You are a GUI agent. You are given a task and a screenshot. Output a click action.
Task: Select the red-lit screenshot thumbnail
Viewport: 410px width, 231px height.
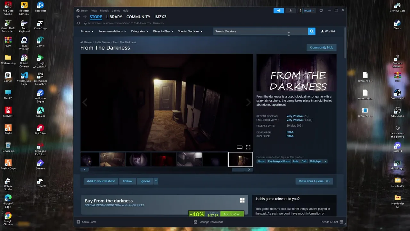click(x=163, y=159)
